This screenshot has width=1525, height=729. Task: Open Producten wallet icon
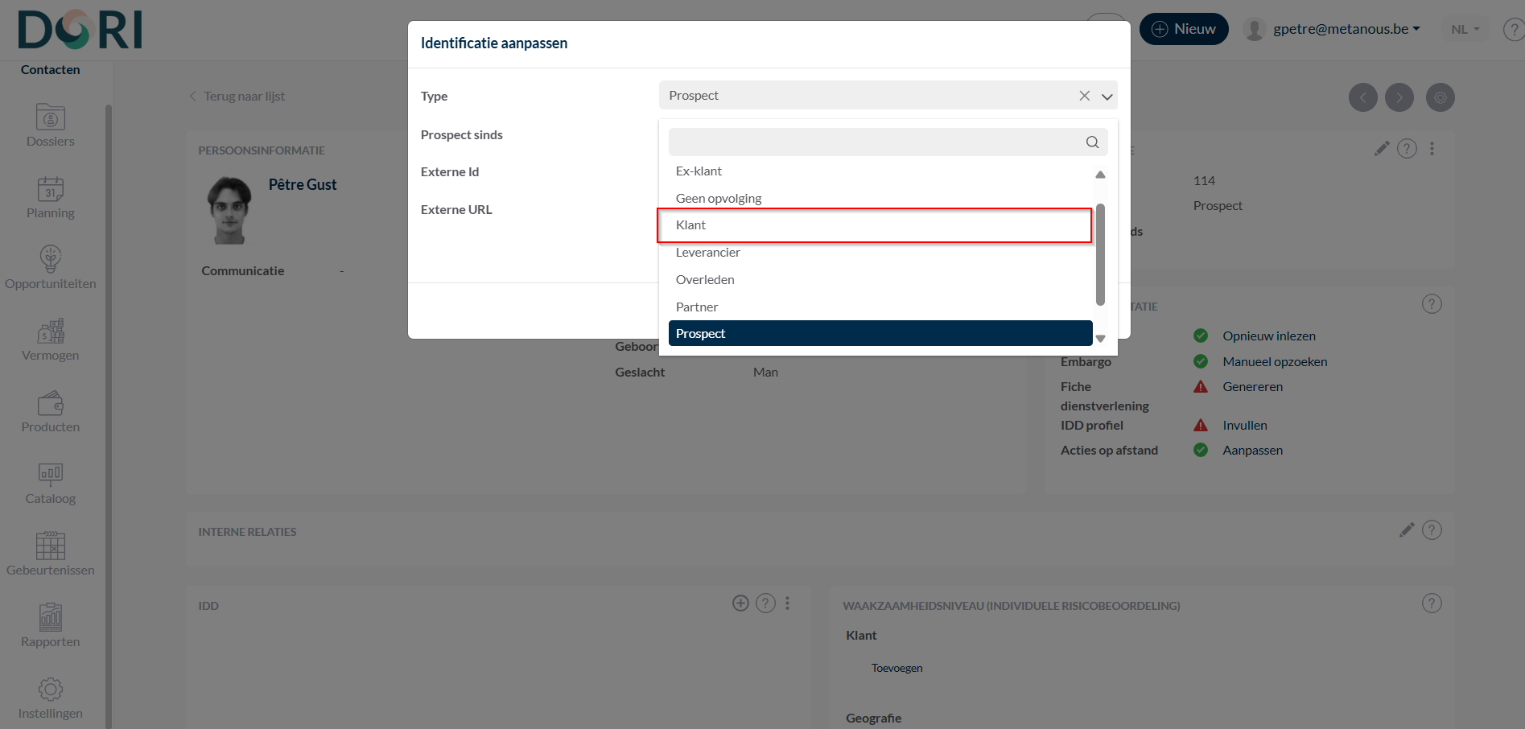point(50,411)
